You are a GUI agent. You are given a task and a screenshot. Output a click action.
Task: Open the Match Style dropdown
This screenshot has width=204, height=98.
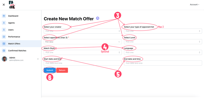pyautogui.click(x=83, y=52)
